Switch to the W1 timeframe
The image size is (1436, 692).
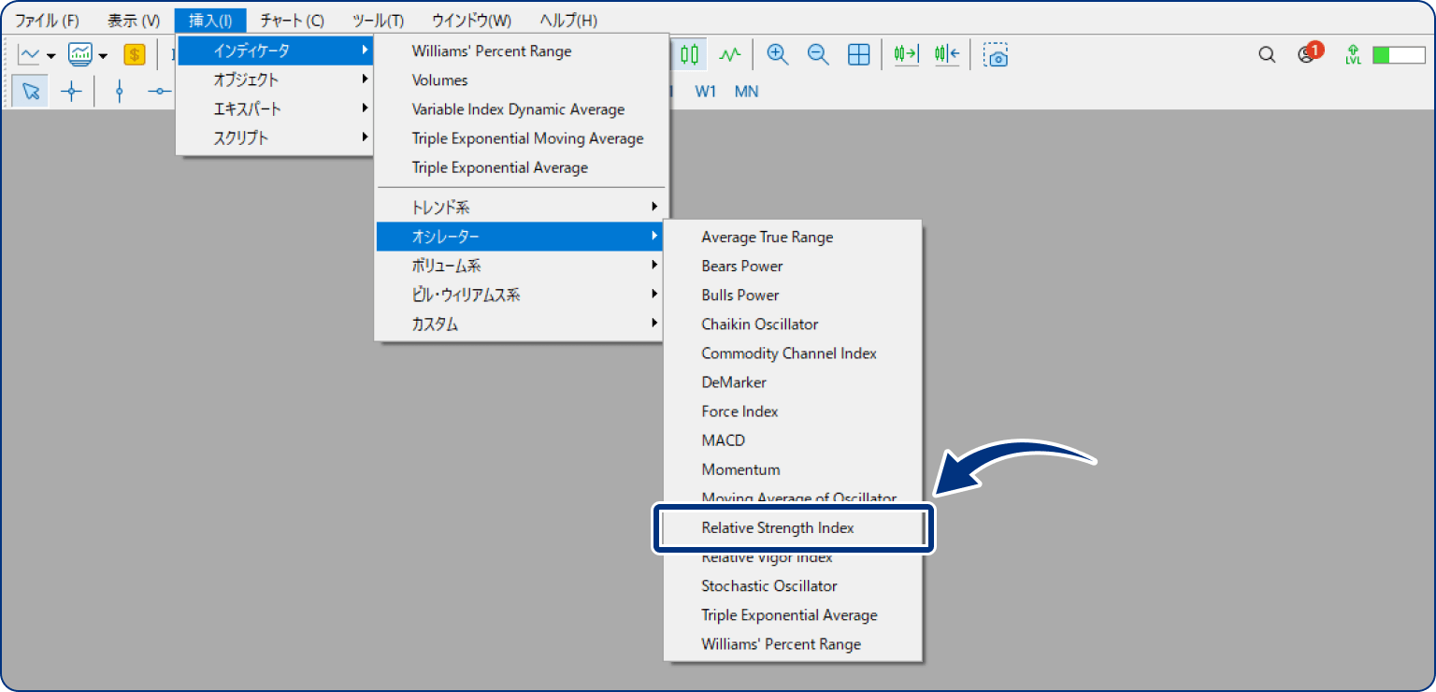[x=705, y=92]
